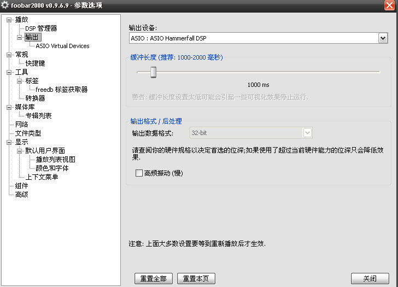Select 媒体库 in the tree

click(x=25, y=107)
